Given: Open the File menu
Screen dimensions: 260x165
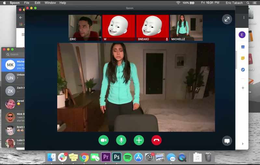Looking at the screenshot, I should [27, 3].
